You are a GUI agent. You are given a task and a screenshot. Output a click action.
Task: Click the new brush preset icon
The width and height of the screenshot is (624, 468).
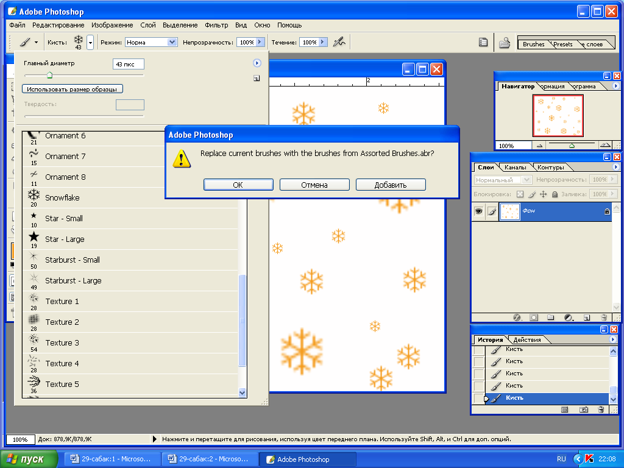click(257, 79)
